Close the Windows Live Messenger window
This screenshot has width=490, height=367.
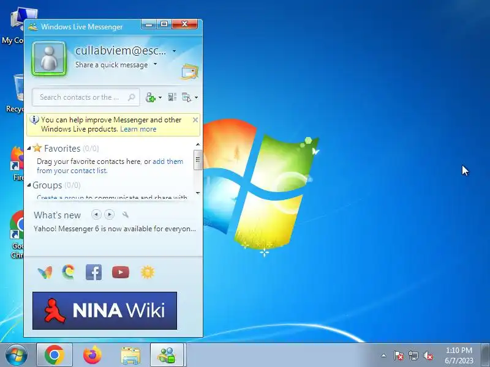[185, 24]
